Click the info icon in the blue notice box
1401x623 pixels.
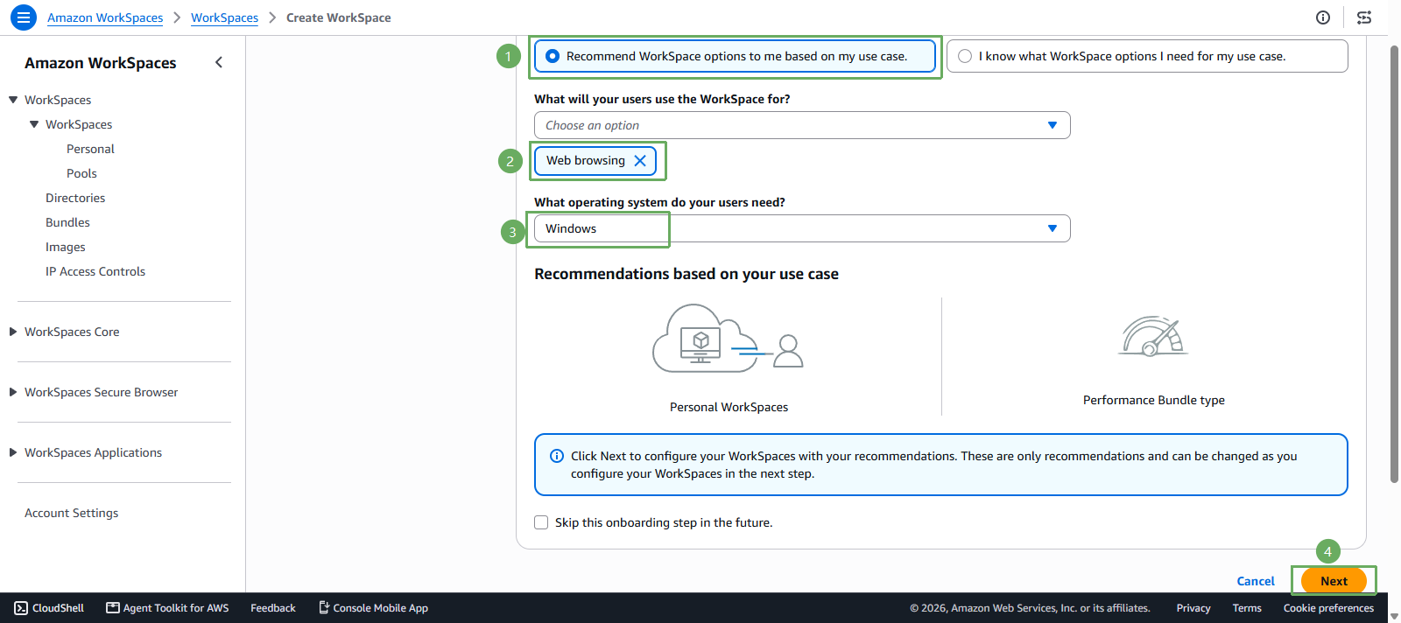click(x=556, y=456)
